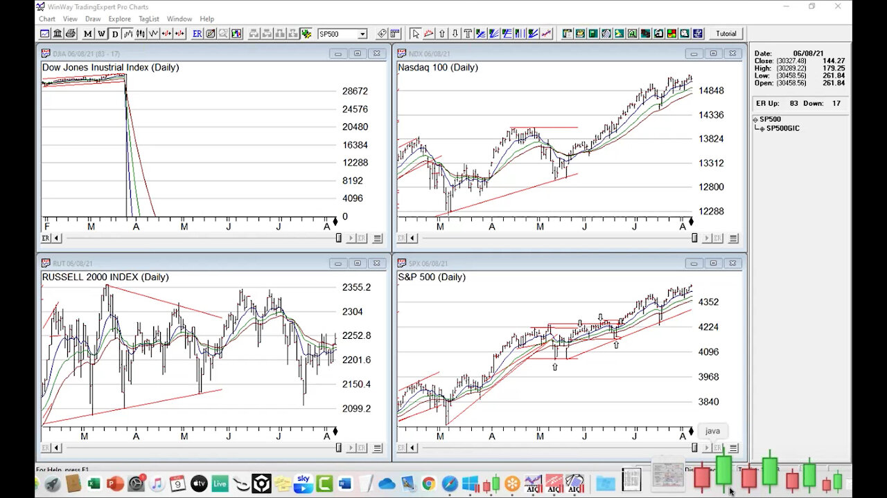887x498 pixels.
Task: Open PowerPoint from the taskbar
Action: [x=115, y=483]
